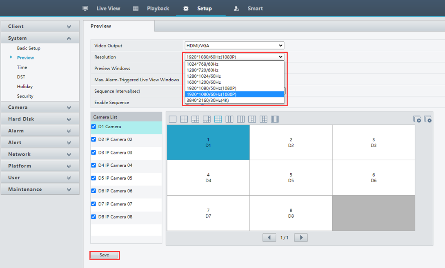Screen dimensions: 445x268
Task: Select the four vertical columns layout icon
Action: coord(241,119)
